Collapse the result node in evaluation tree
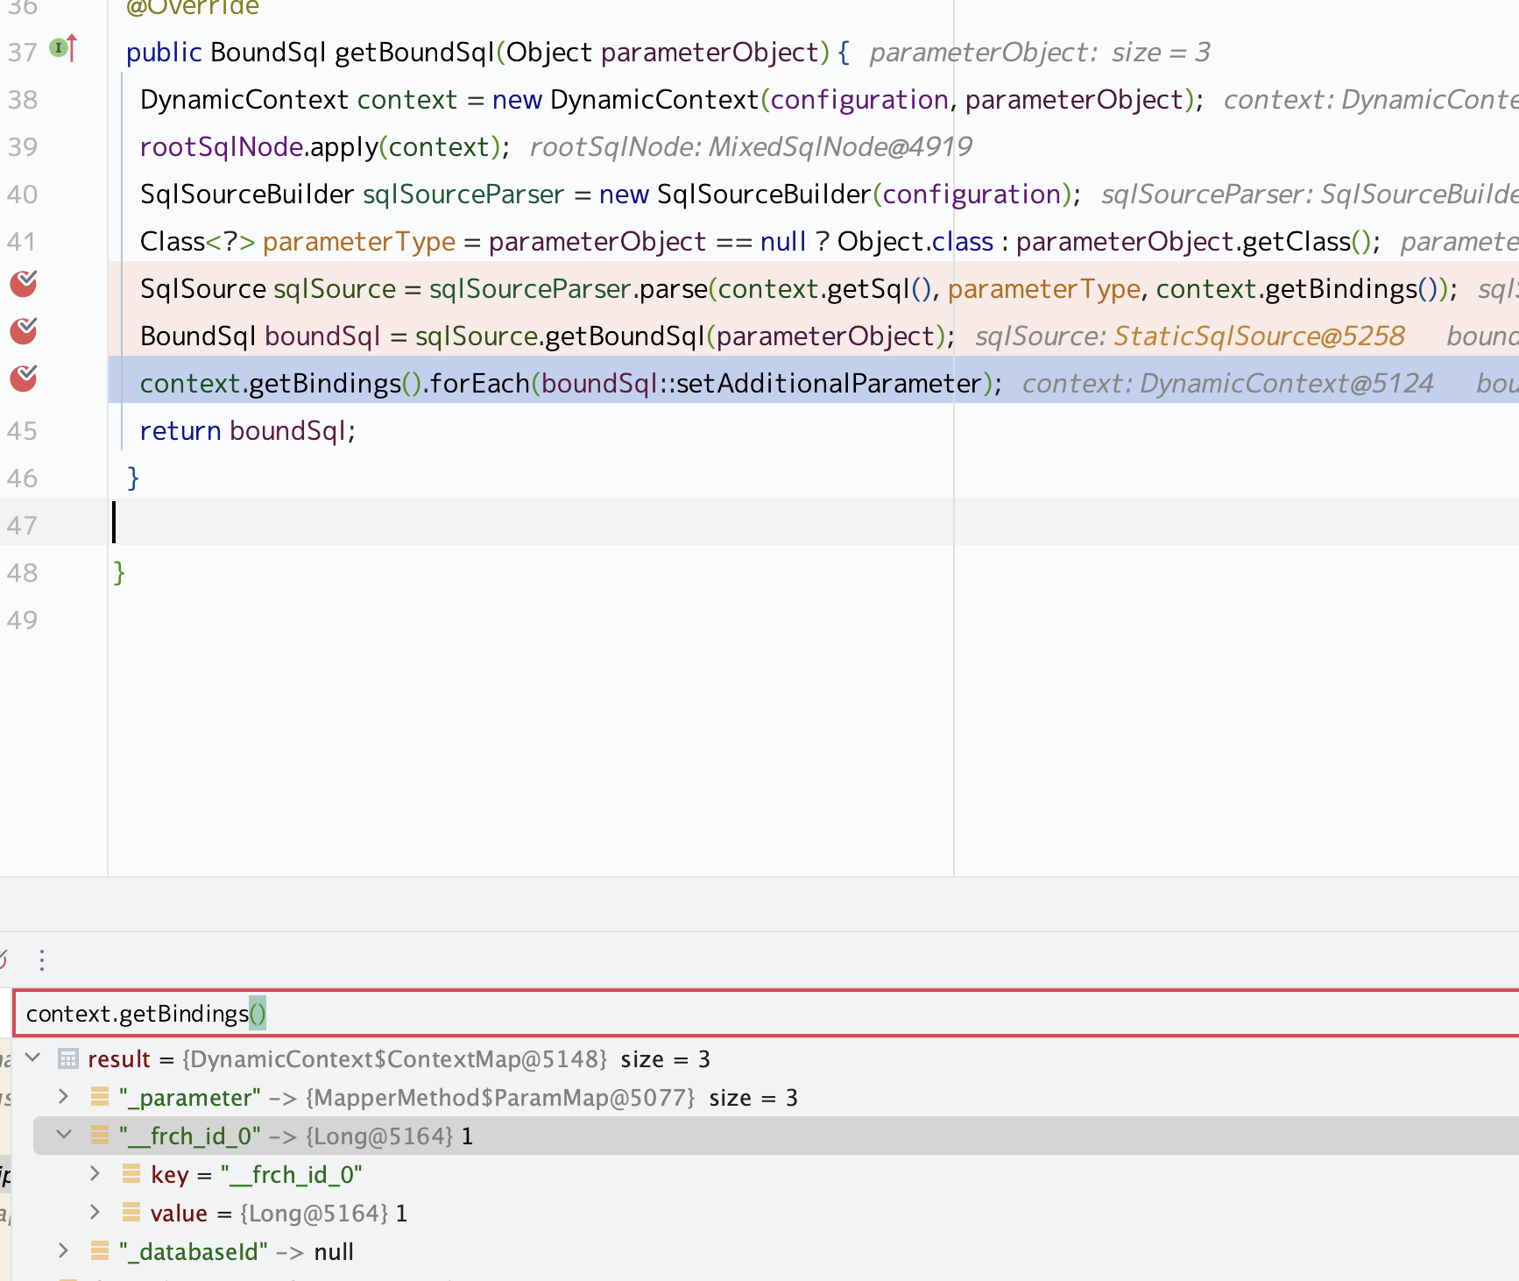This screenshot has width=1519, height=1281. (x=33, y=1058)
